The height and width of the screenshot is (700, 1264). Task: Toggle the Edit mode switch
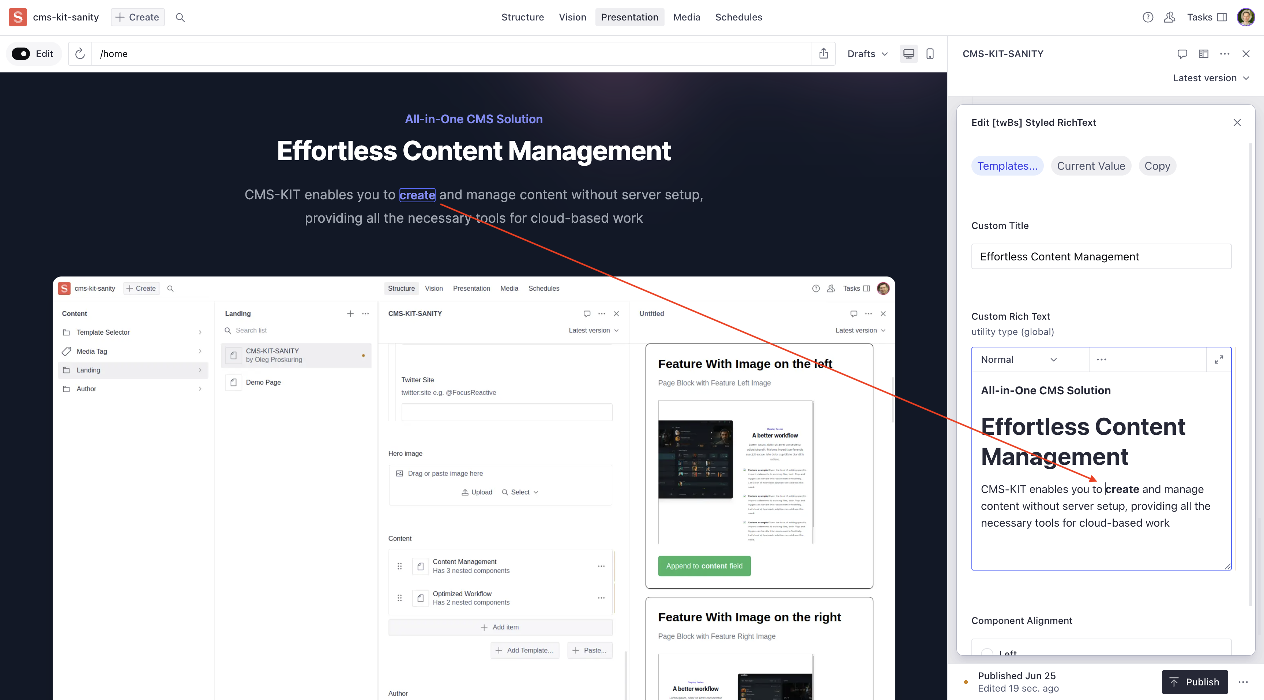(21, 53)
